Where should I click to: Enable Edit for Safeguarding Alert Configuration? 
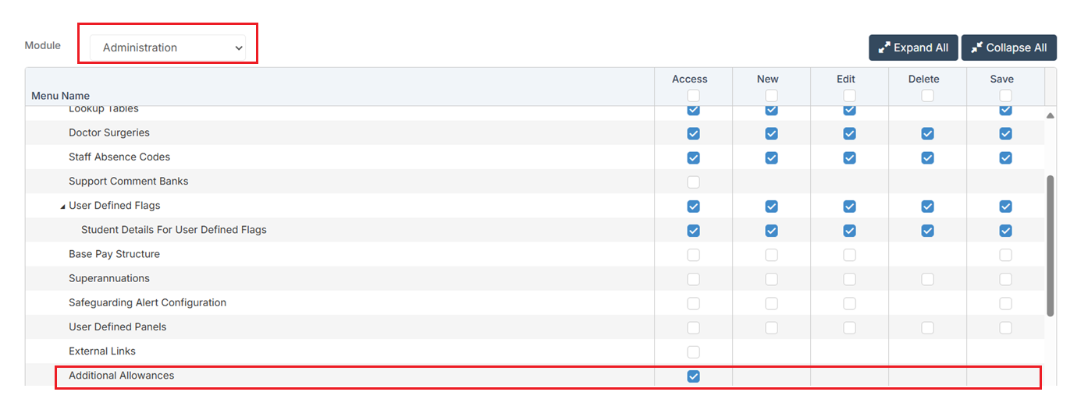pos(849,303)
